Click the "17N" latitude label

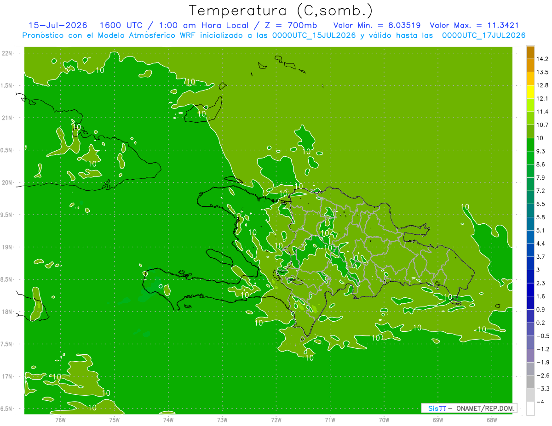[x=7, y=376]
